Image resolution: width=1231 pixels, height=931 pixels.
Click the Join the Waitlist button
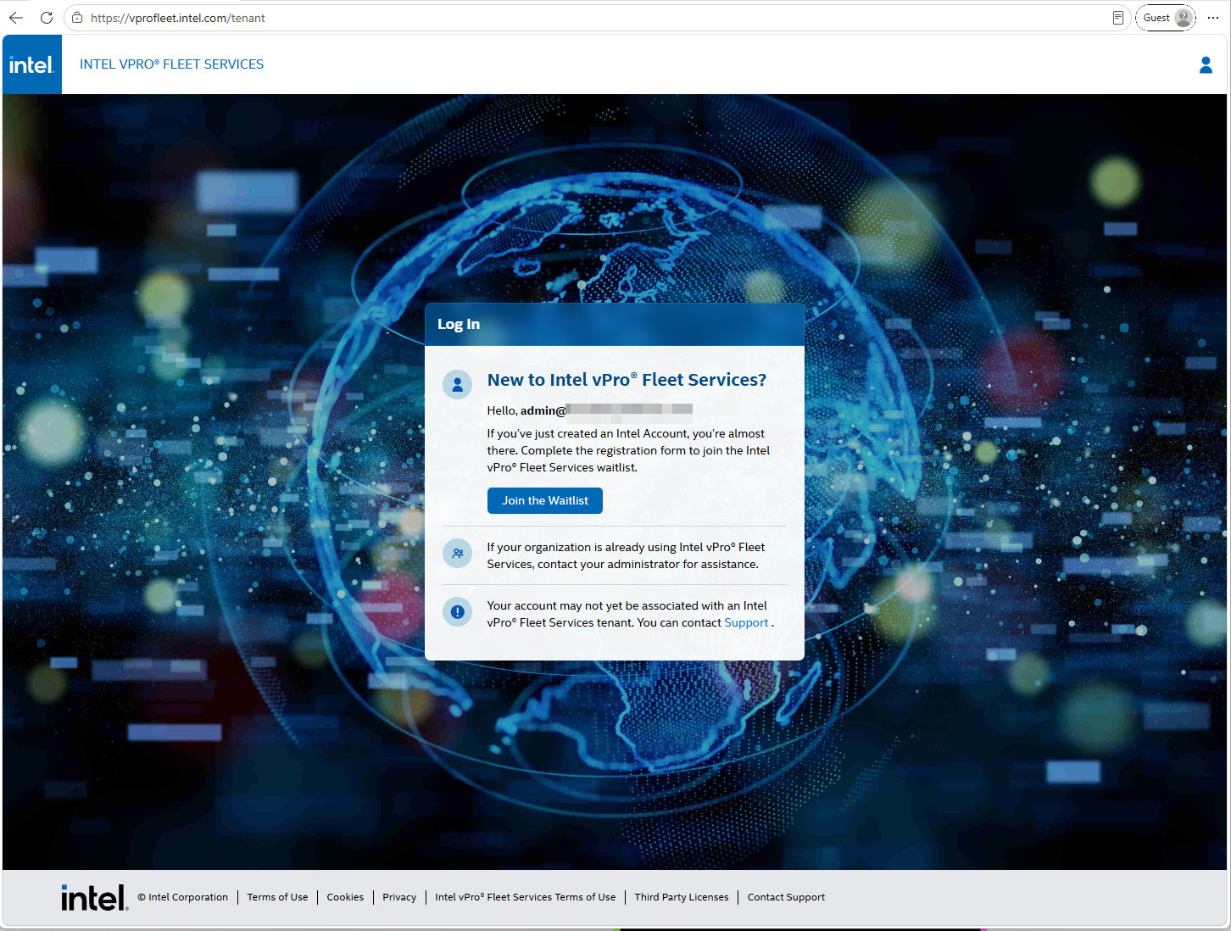(x=544, y=500)
